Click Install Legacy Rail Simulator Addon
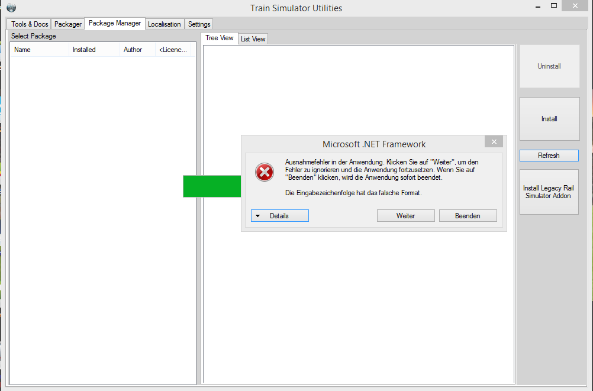Viewport: 593px width, 391px height. click(x=549, y=192)
